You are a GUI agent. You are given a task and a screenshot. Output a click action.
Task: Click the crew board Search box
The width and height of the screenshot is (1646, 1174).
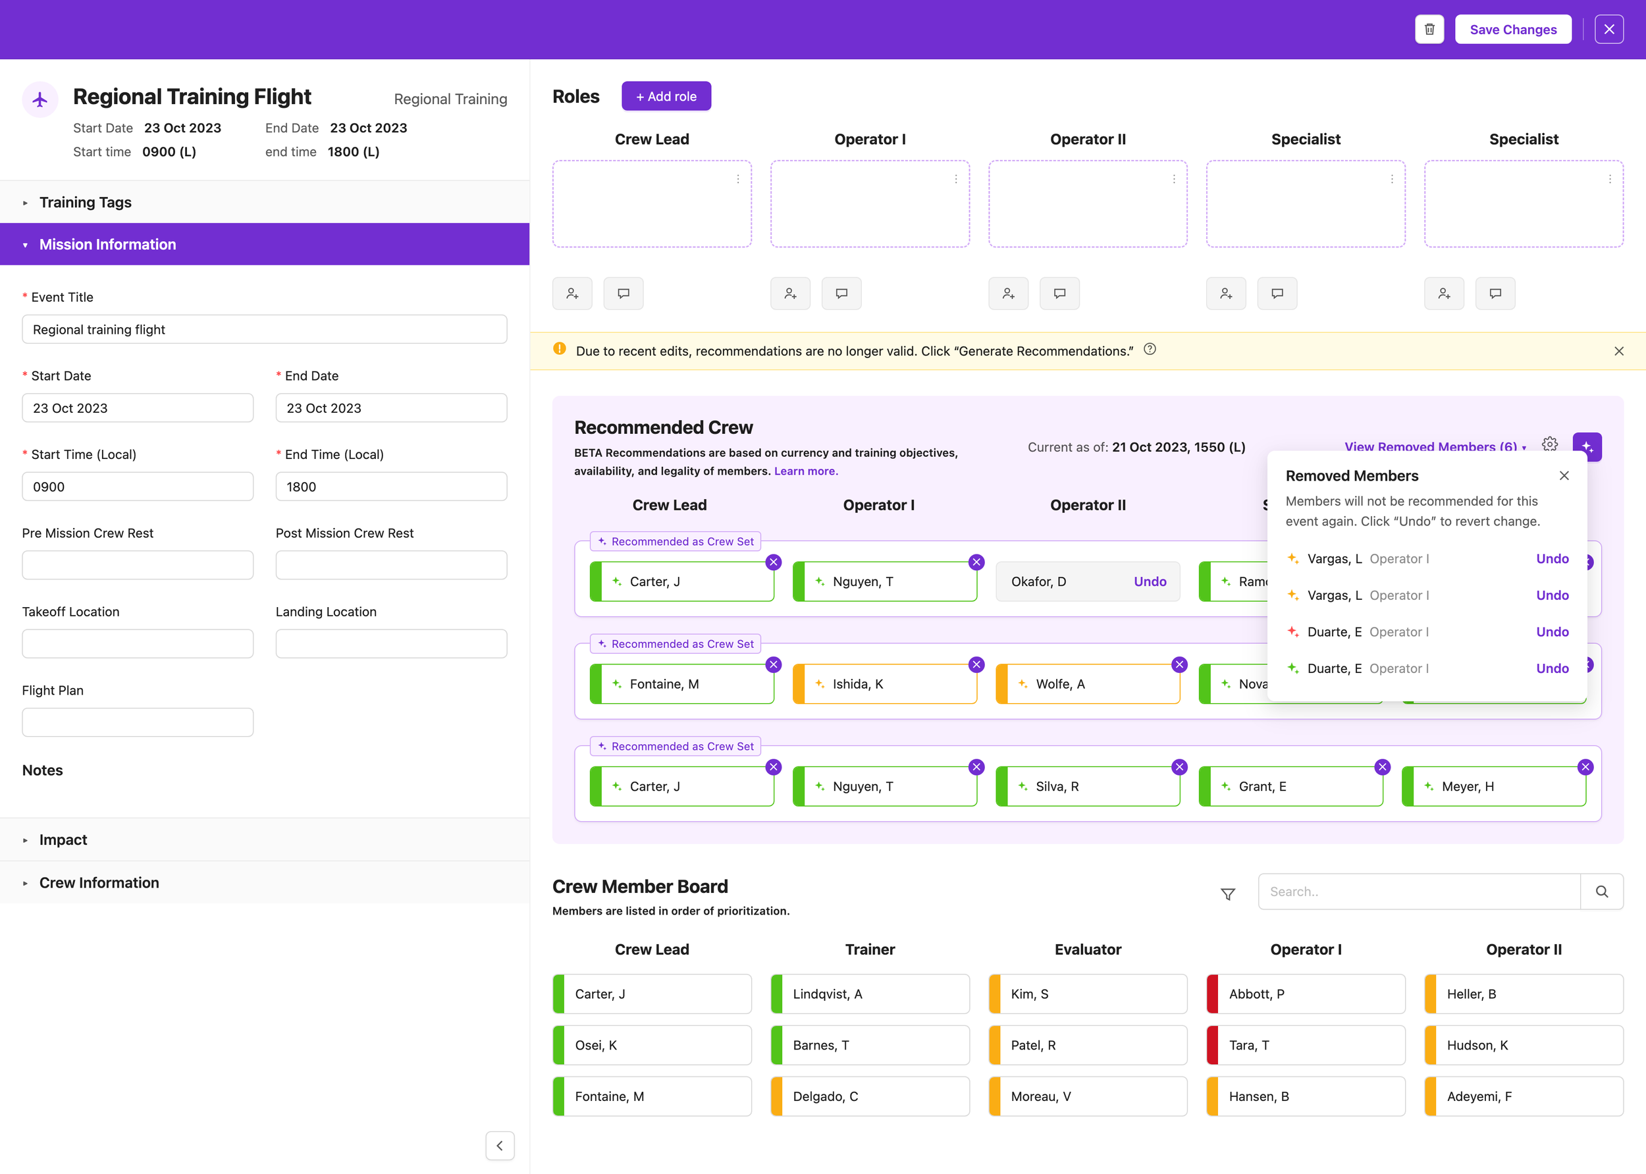(1419, 892)
